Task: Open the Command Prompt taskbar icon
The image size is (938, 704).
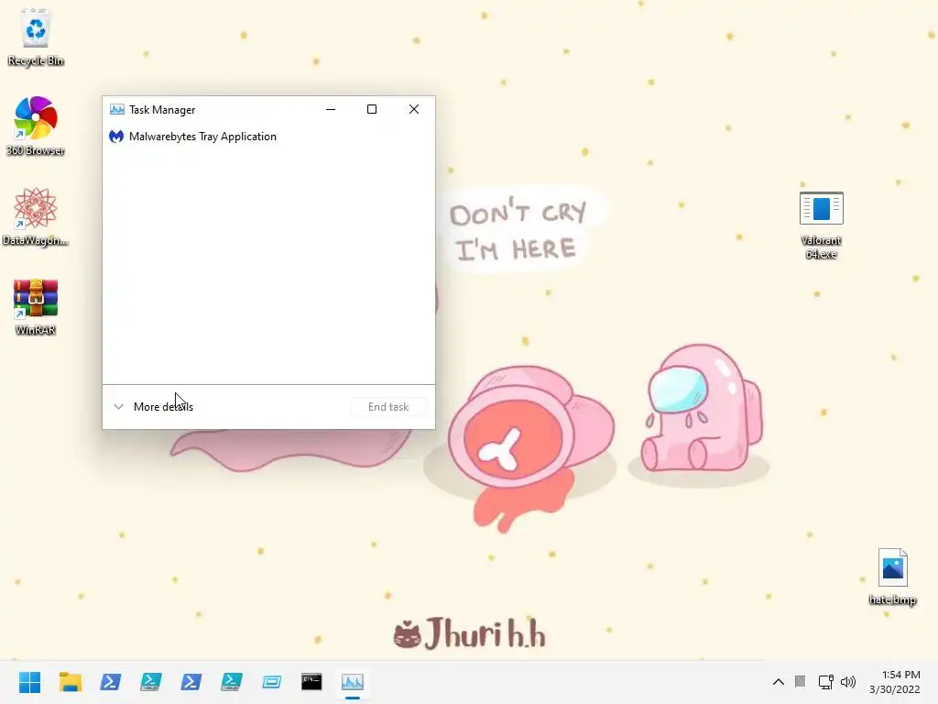Action: [x=311, y=682]
